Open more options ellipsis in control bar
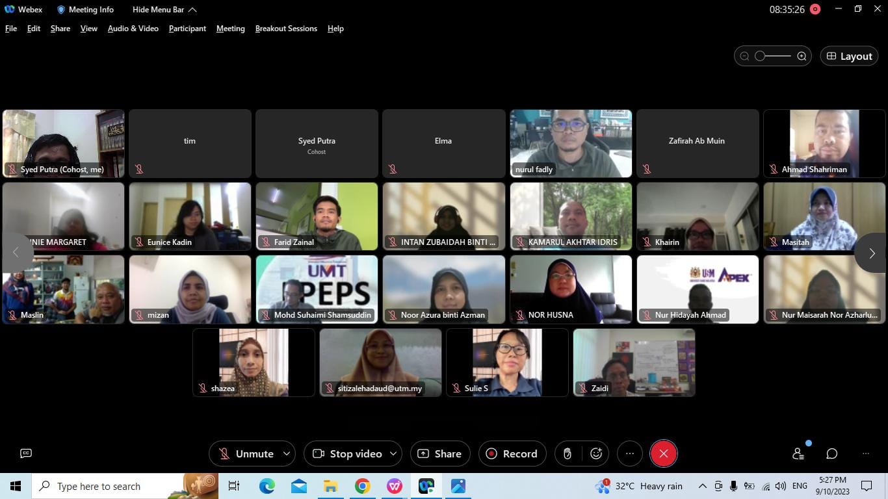The height and width of the screenshot is (499, 888). [x=629, y=454]
